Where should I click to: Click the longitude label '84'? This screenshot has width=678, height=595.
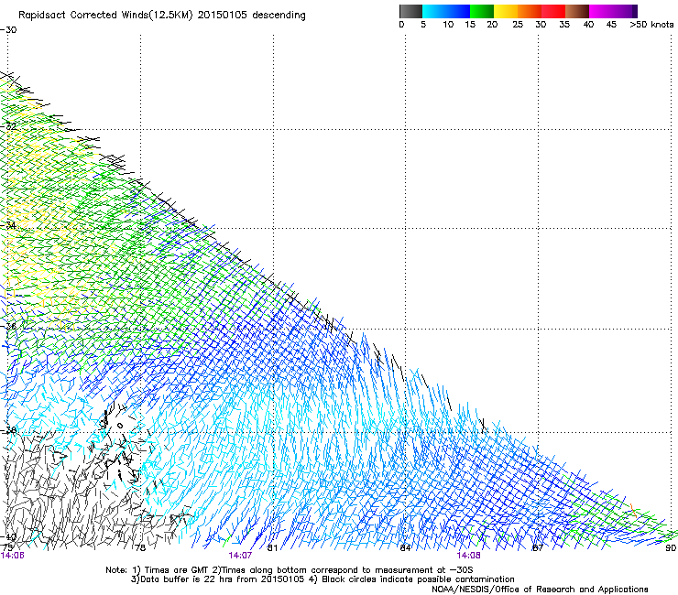pyautogui.click(x=405, y=548)
